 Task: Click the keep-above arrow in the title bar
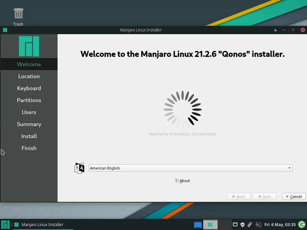click(276, 30)
